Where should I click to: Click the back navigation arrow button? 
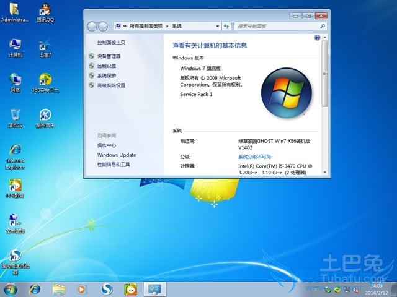point(93,26)
